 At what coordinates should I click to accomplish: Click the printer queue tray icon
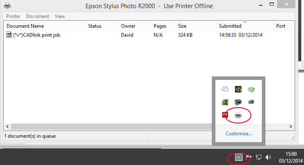point(238,115)
